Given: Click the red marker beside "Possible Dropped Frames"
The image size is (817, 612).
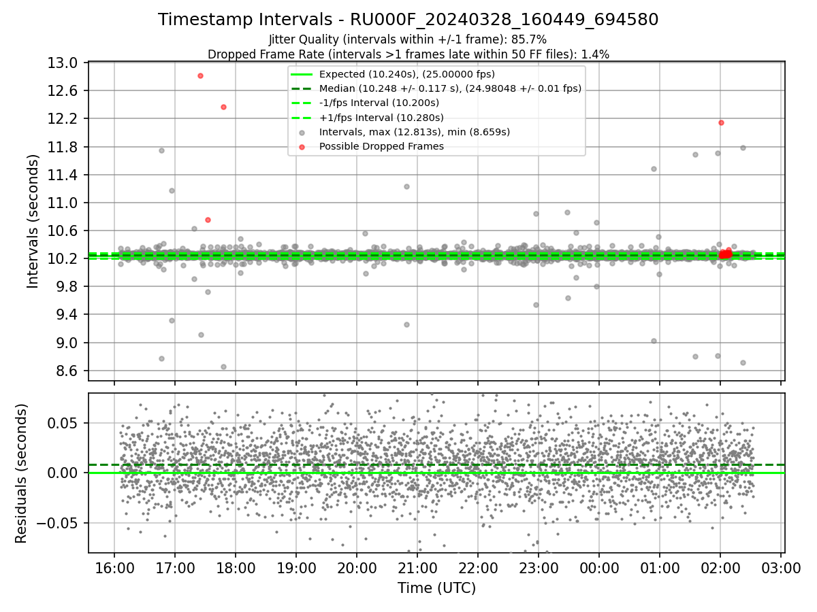Looking at the screenshot, I should pyautogui.click(x=302, y=147).
